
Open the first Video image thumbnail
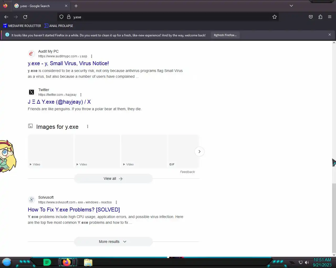[51, 151]
